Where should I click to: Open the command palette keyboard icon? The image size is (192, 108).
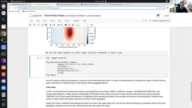point(92,25)
